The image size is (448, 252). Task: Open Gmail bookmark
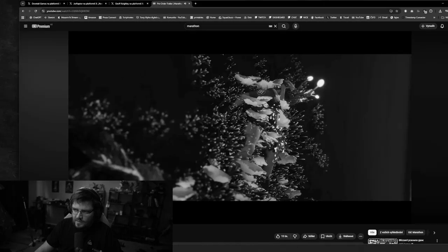point(383,17)
